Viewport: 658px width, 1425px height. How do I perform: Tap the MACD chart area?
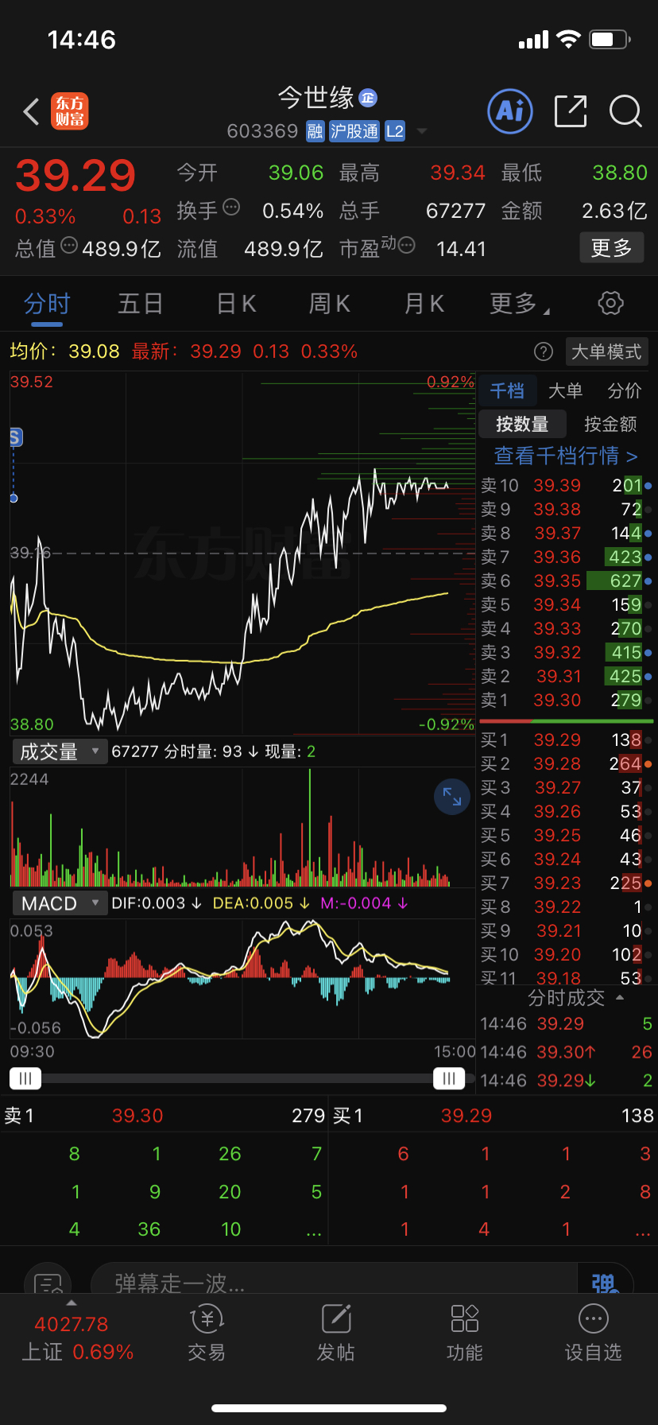point(242,978)
